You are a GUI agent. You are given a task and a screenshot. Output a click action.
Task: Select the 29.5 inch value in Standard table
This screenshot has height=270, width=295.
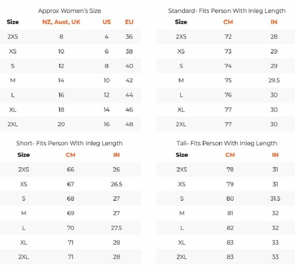coord(274,81)
